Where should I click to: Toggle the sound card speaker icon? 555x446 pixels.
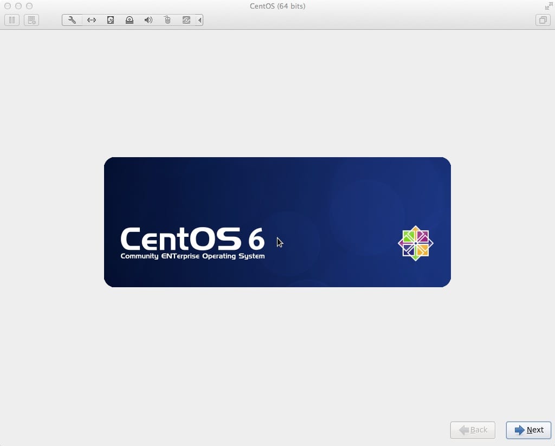148,20
